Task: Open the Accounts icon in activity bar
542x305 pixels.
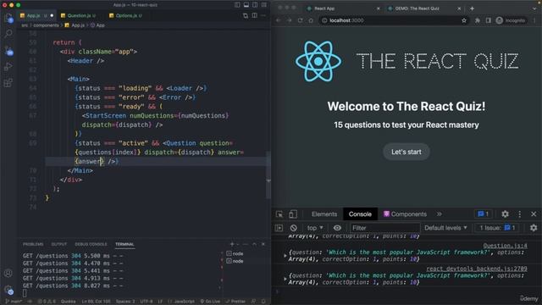Action: coord(8,273)
